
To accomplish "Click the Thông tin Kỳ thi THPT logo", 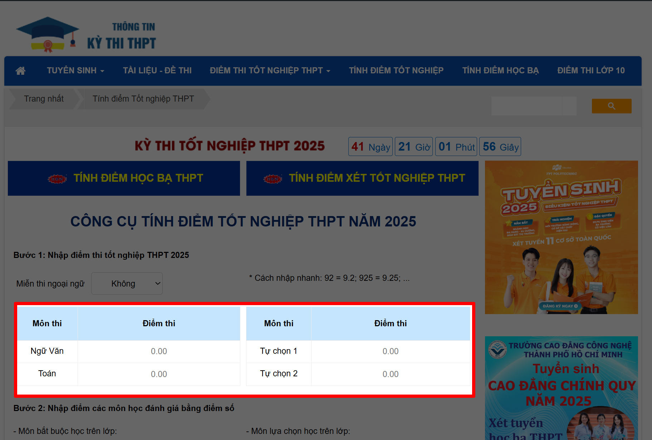I will click(x=86, y=35).
